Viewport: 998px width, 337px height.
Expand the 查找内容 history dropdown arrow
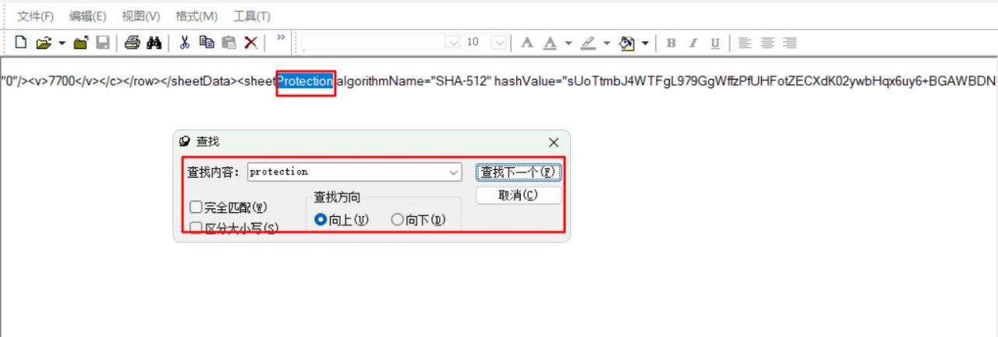point(454,172)
